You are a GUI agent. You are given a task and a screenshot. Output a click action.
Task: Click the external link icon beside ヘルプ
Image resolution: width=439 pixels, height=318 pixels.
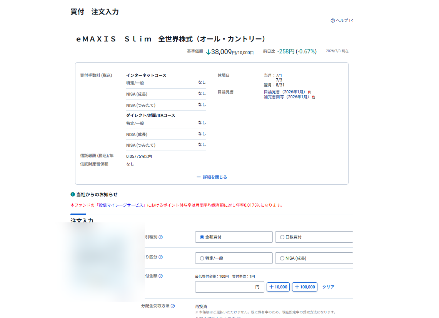351,20
